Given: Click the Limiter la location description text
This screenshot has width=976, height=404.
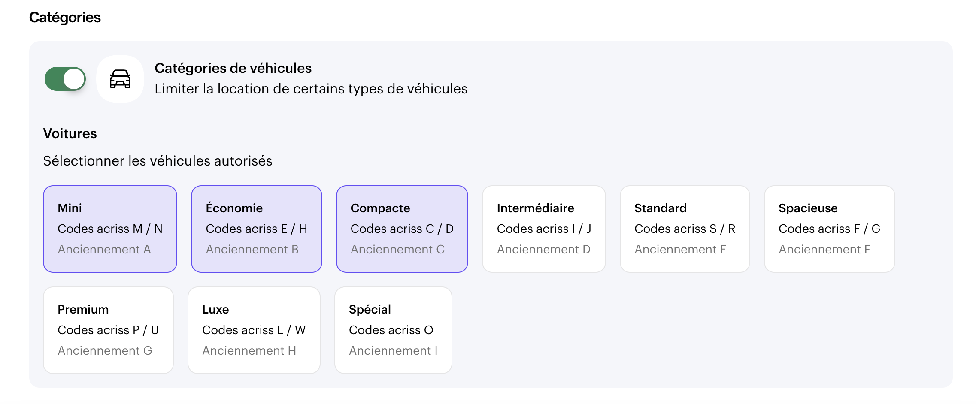Looking at the screenshot, I should (x=311, y=89).
